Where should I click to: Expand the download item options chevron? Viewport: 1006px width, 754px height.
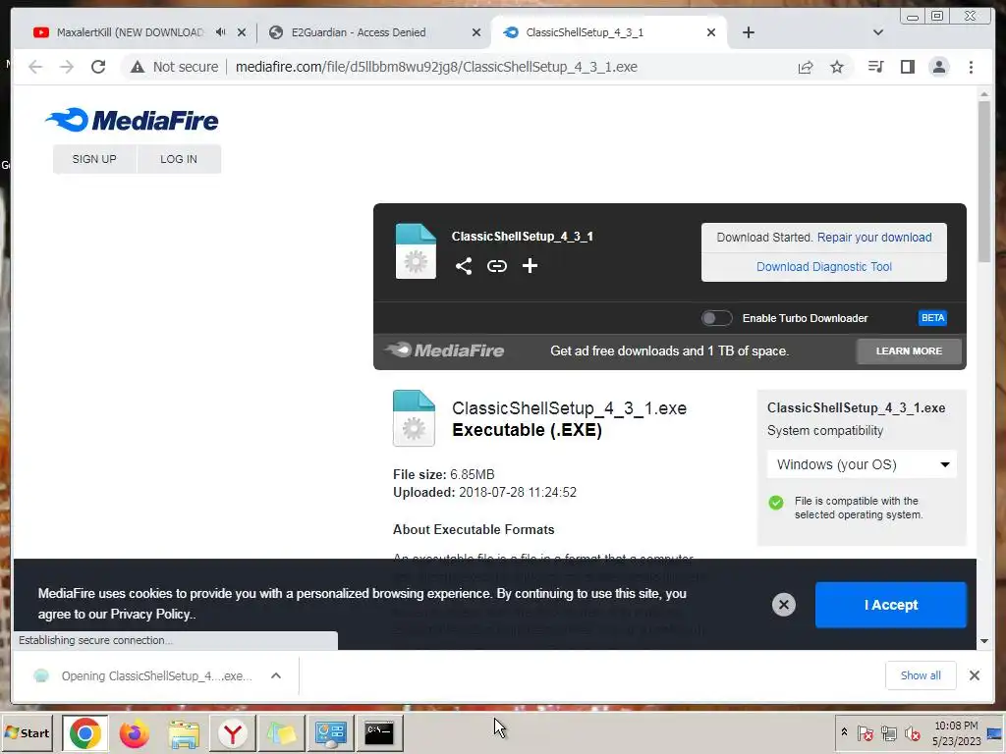pos(276,675)
